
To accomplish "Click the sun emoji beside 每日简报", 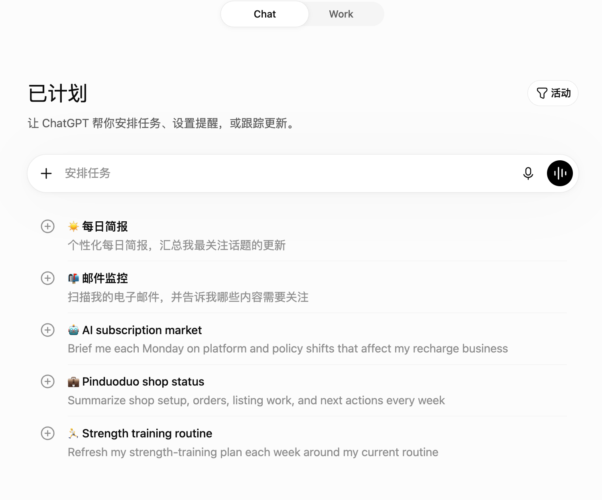I will pos(73,226).
